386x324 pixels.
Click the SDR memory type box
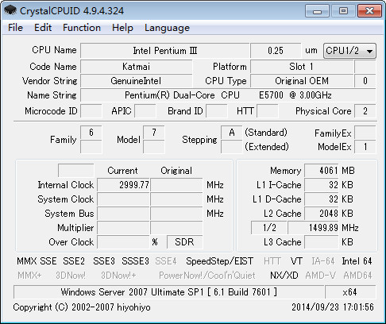184,242
